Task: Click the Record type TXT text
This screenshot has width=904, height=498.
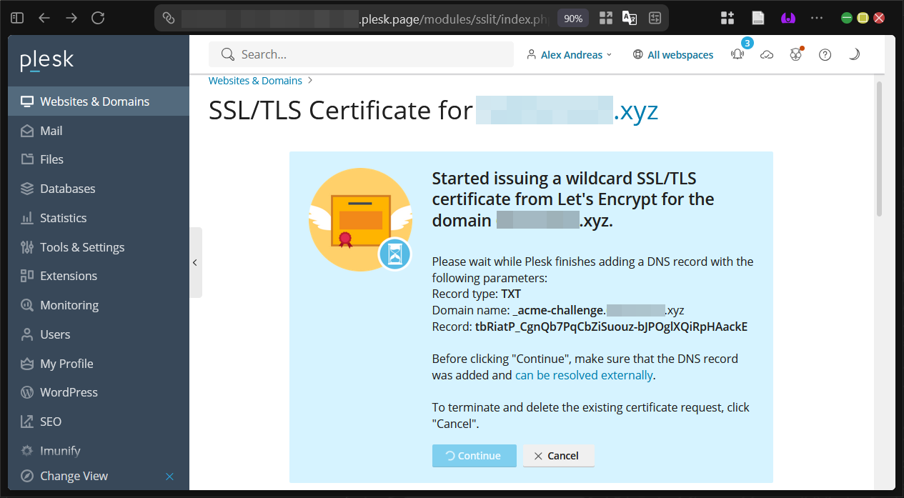Action: [x=477, y=294]
